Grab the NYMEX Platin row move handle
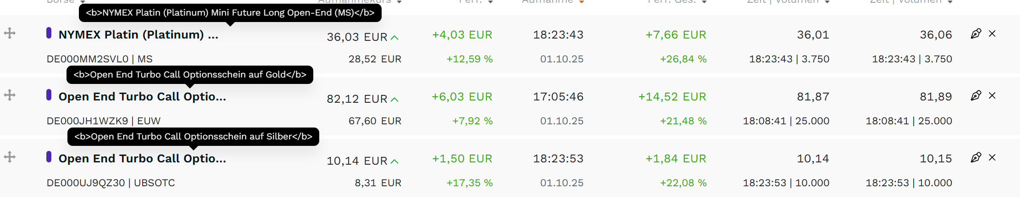The width and height of the screenshot is (1027, 200). point(10,33)
